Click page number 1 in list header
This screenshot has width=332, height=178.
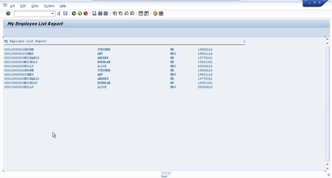pyautogui.click(x=244, y=41)
